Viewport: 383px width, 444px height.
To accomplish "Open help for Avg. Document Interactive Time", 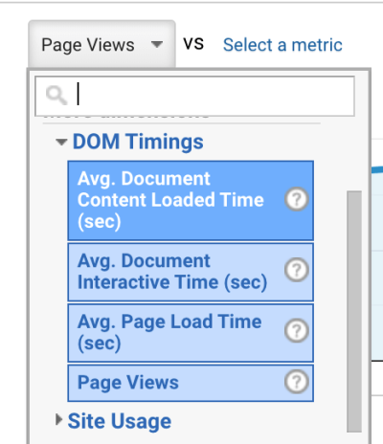I will [x=297, y=270].
